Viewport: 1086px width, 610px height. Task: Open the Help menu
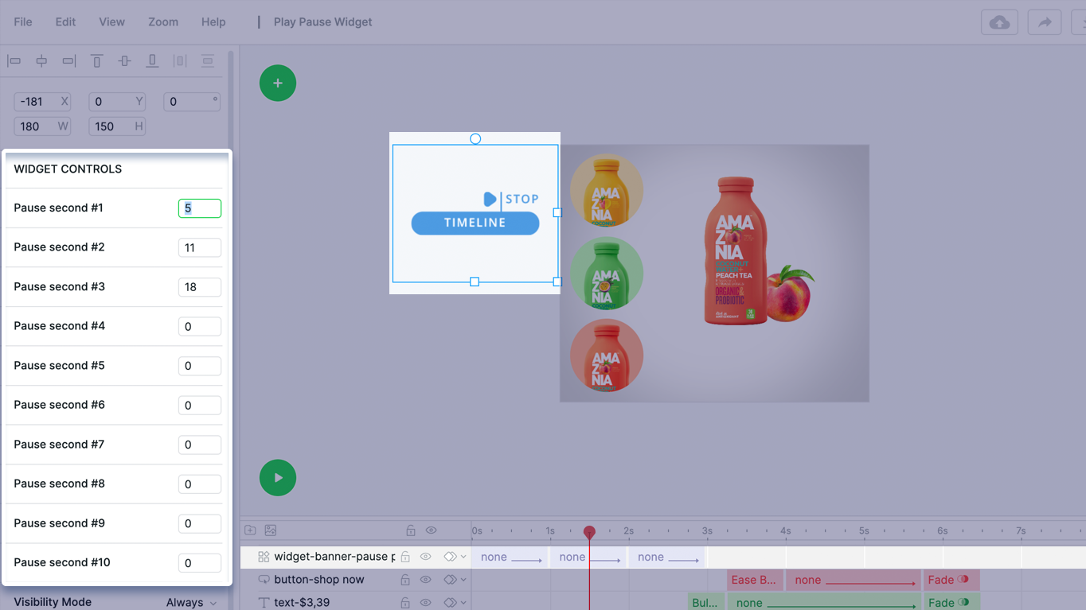coord(213,22)
